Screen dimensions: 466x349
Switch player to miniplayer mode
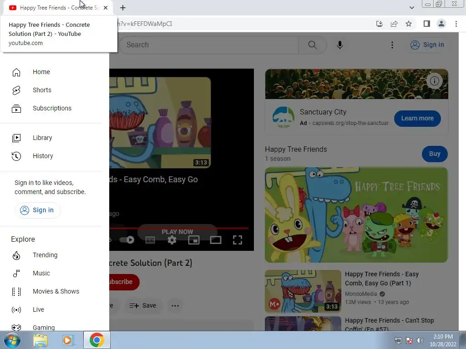point(194,240)
